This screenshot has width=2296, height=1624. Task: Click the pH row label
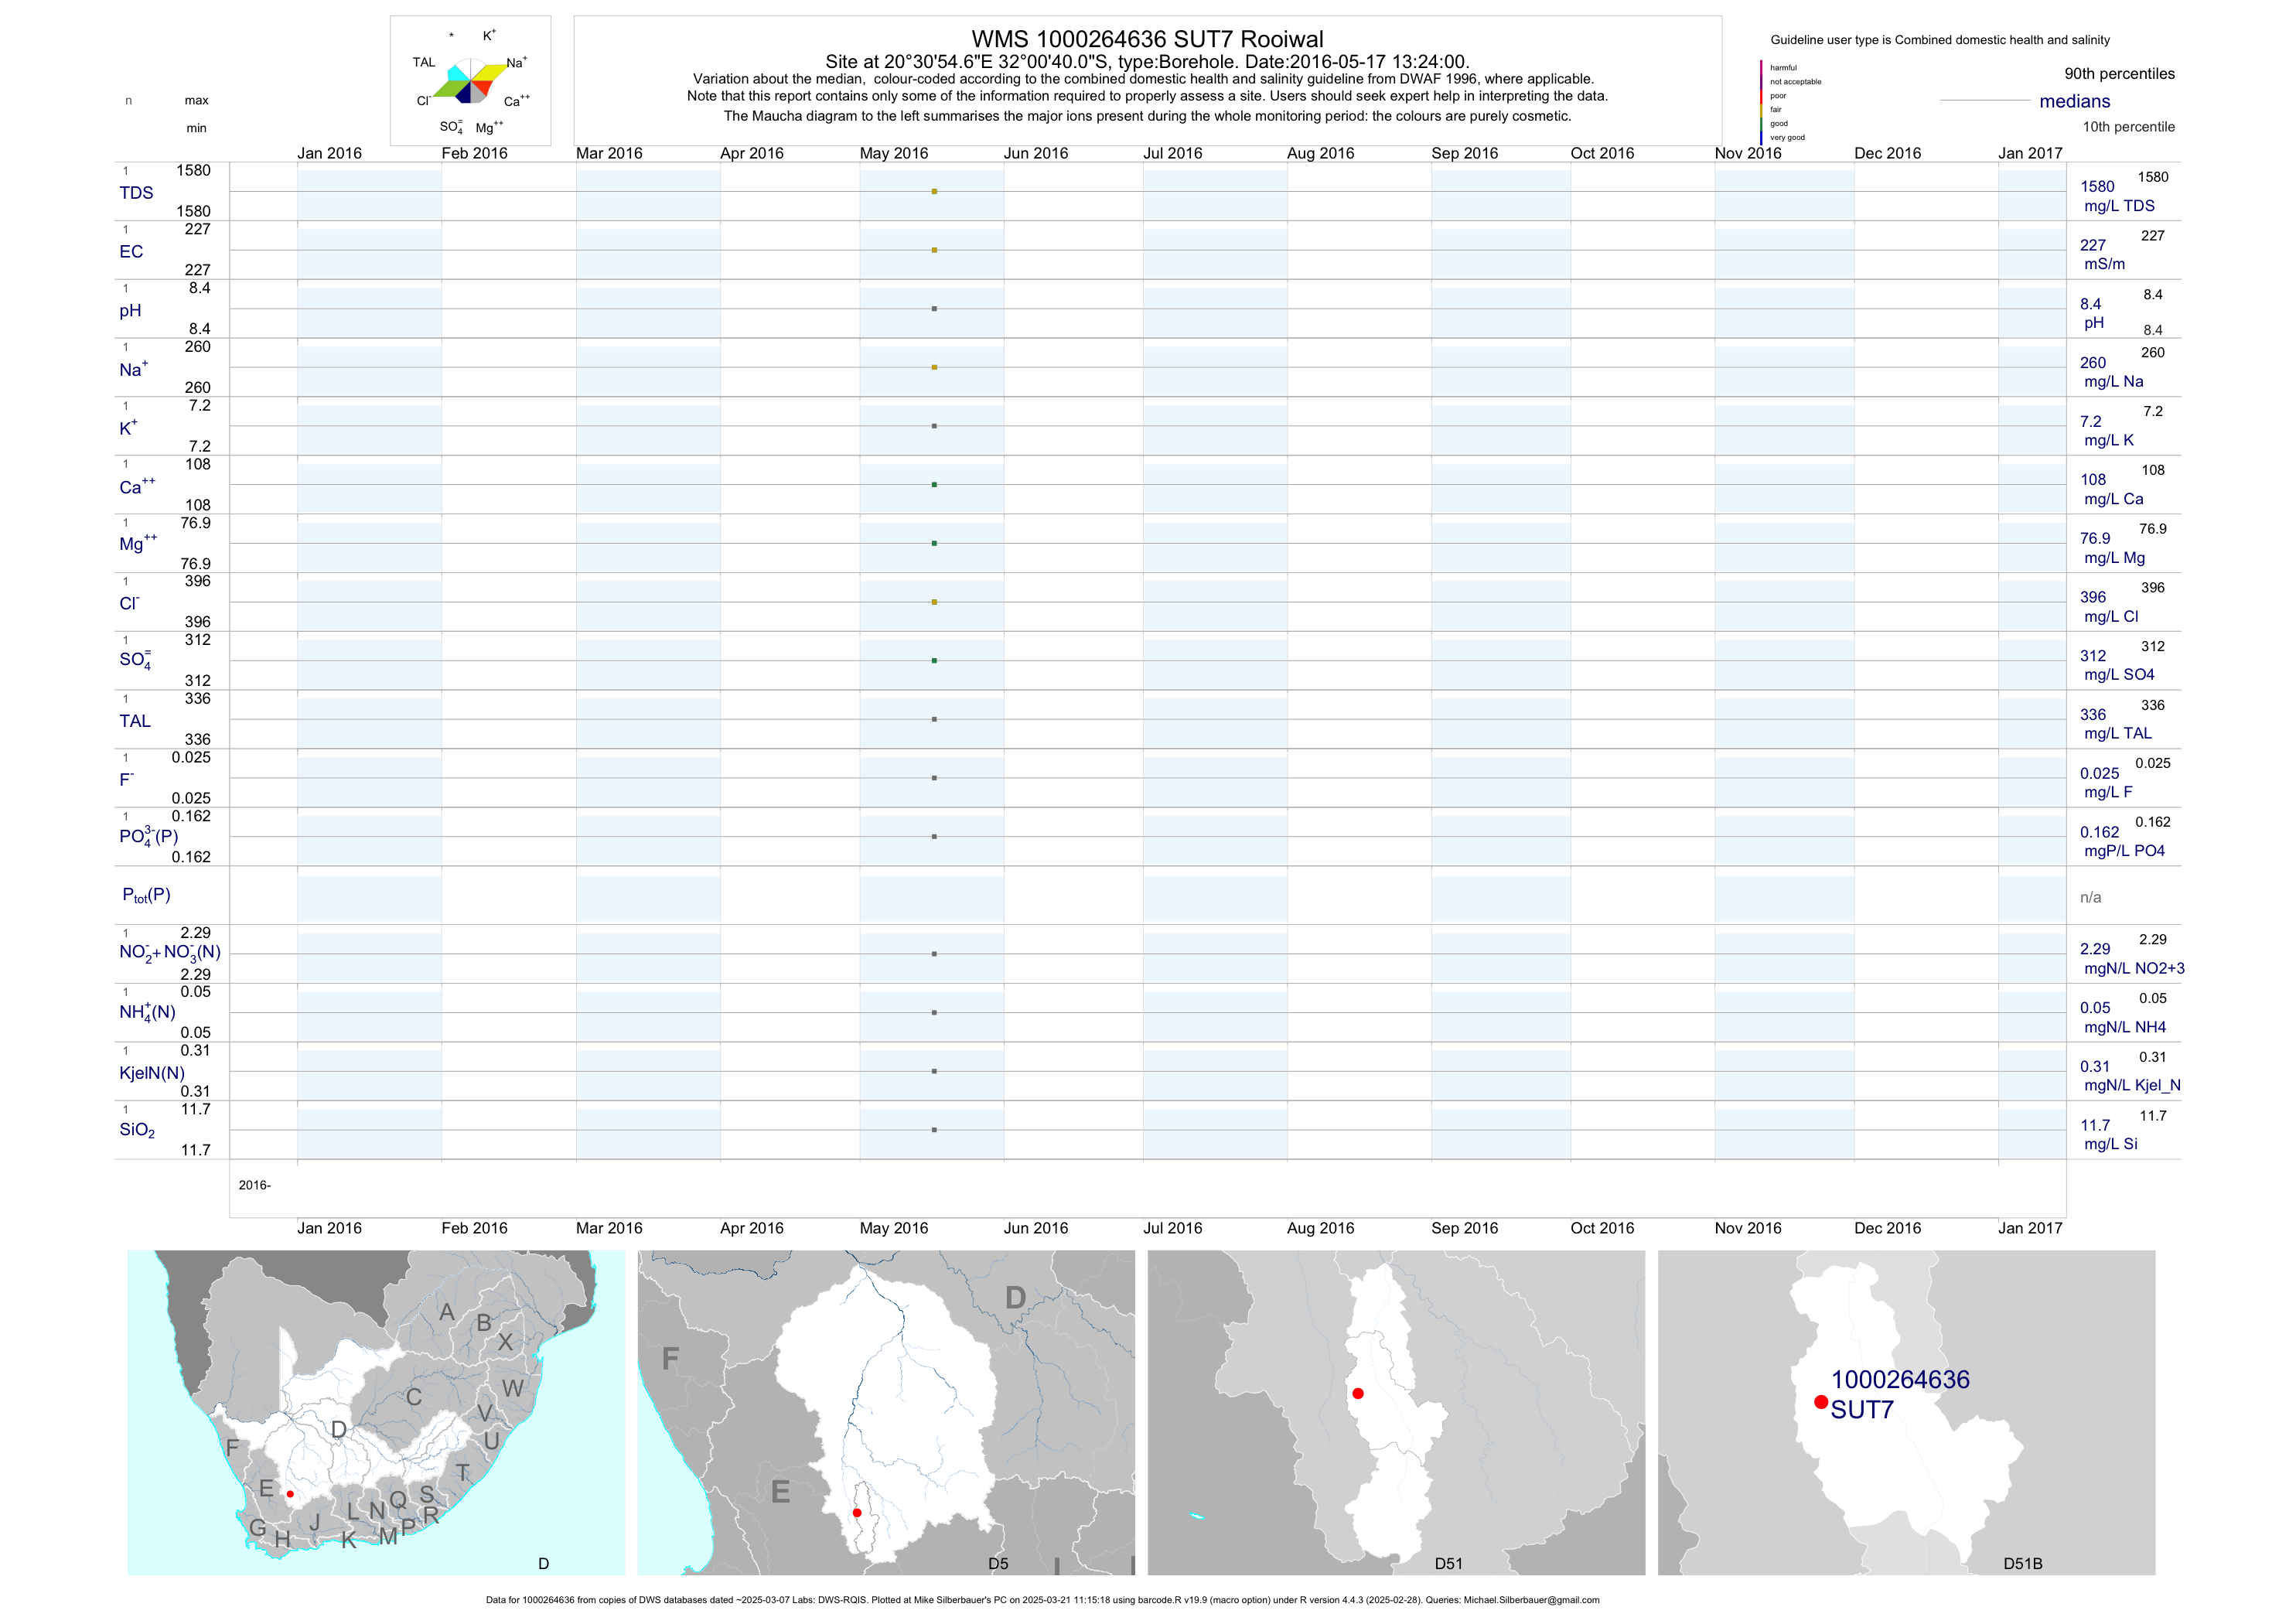click(130, 311)
